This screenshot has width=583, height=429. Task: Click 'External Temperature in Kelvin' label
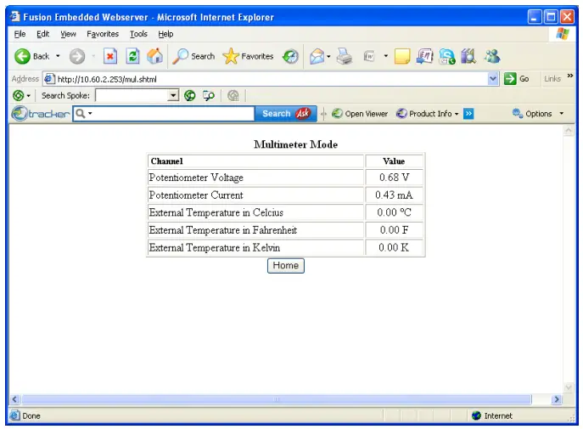click(x=215, y=247)
